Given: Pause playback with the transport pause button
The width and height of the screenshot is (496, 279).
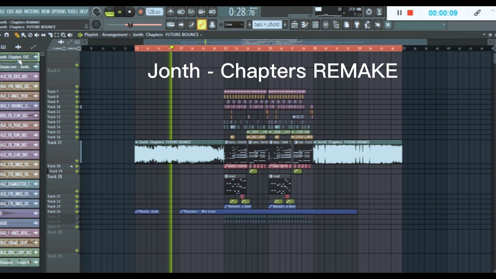Looking at the screenshot, I should pyautogui.click(x=119, y=12).
